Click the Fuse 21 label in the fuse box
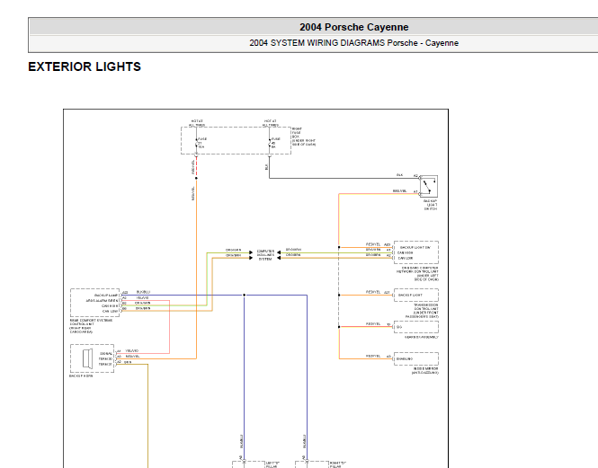 (x=201, y=143)
